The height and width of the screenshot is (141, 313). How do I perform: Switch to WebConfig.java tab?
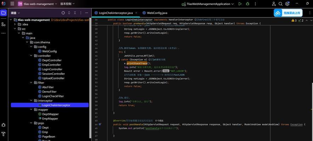click(x=155, y=13)
